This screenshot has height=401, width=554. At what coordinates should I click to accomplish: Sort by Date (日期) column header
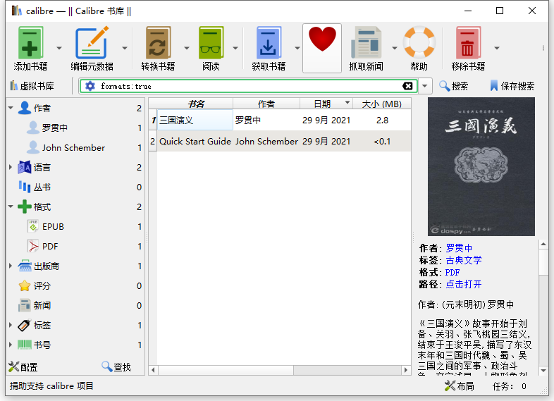coord(326,104)
